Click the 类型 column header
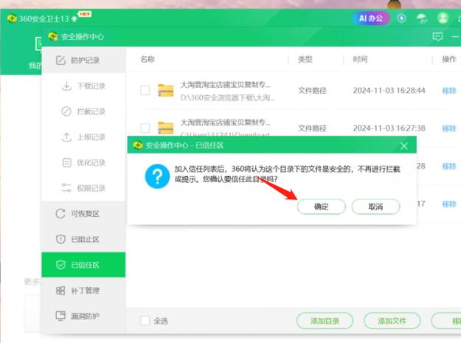The width and height of the screenshot is (461, 343). click(x=305, y=59)
